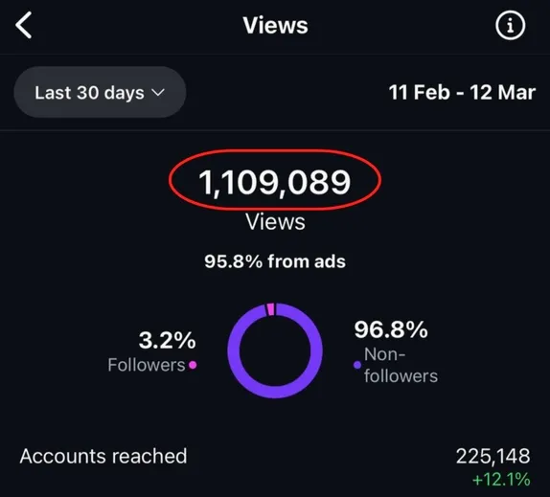The width and height of the screenshot is (550, 497).
Task: Click the Views title at top
Action: (275, 25)
